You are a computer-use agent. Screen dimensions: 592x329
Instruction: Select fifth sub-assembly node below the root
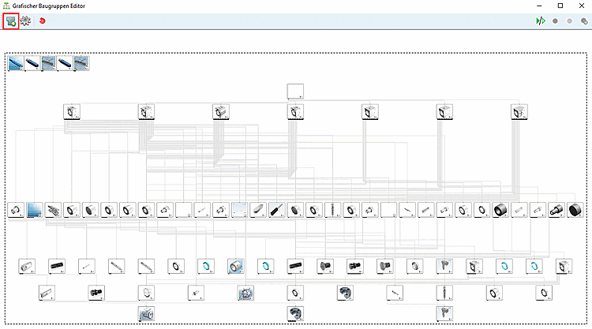click(x=370, y=112)
